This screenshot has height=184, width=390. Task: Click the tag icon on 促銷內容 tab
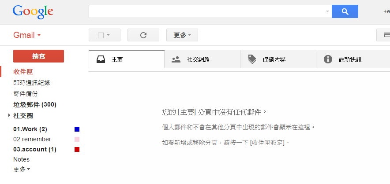click(252, 59)
